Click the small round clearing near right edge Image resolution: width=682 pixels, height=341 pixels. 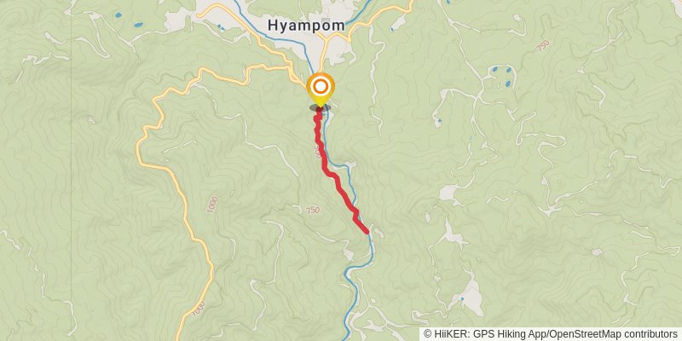pyautogui.click(x=598, y=252)
